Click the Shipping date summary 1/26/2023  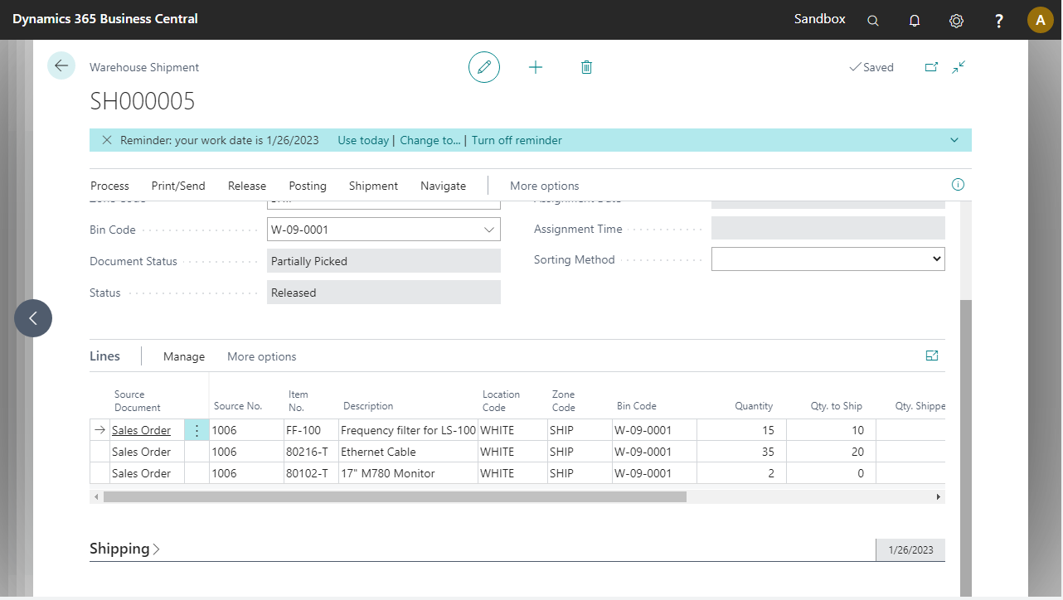click(910, 549)
